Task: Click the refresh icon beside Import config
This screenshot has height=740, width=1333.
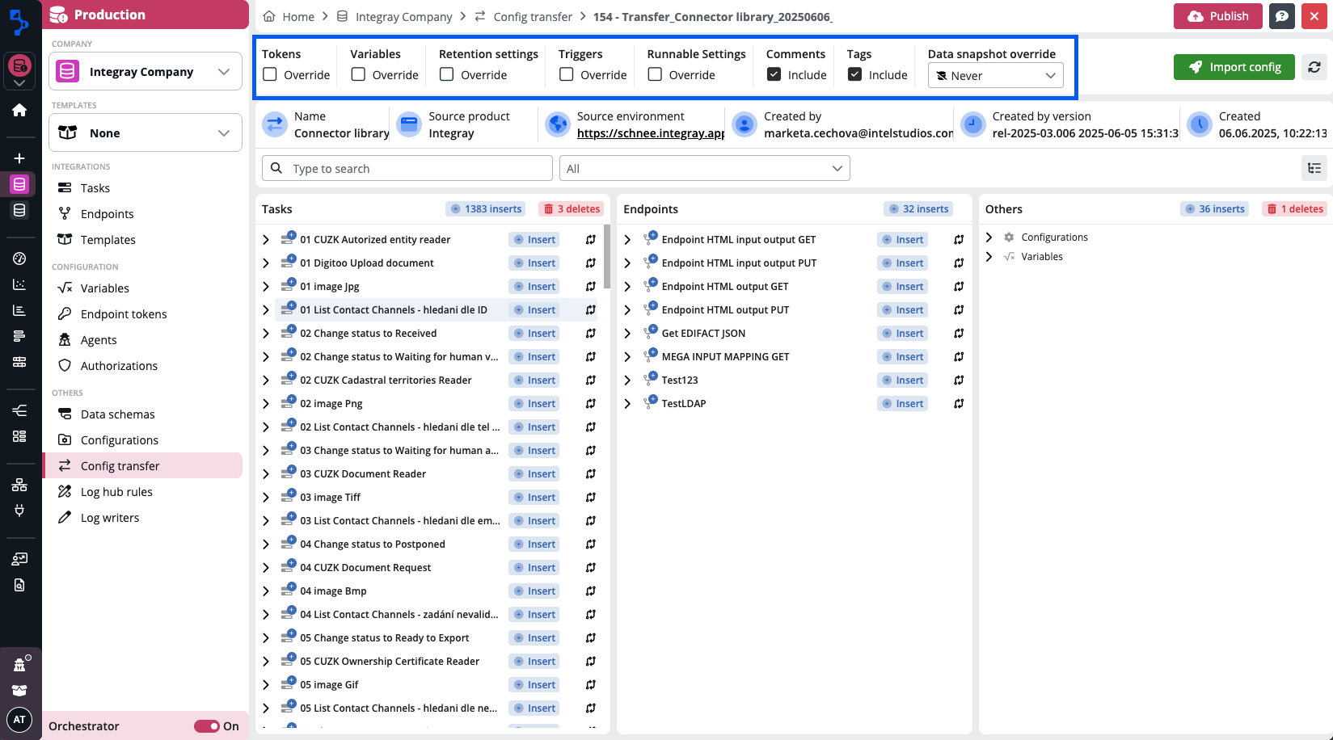Action: click(1314, 67)
